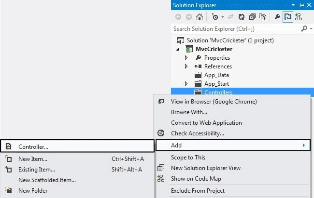
Task: Select the Properties tree item
Action: [x=217, y=58]
